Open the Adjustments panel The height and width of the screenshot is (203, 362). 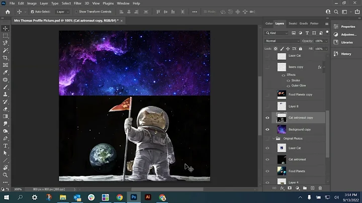coord(345,34)
